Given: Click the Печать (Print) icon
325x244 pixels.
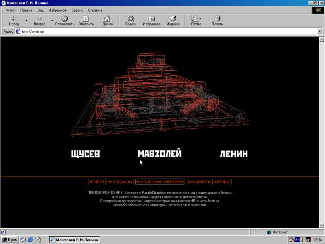Looking at the screenshot, I should (x=217, y=20).
